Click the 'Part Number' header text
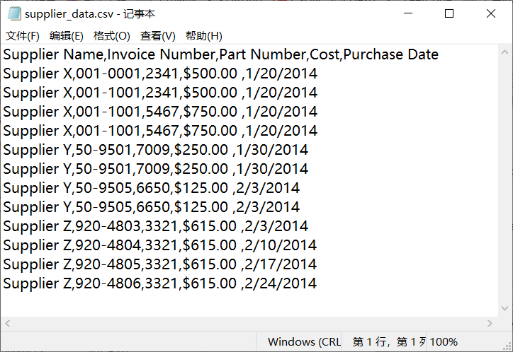The width and height of the screenshot is (513, 352). point(263,54)
